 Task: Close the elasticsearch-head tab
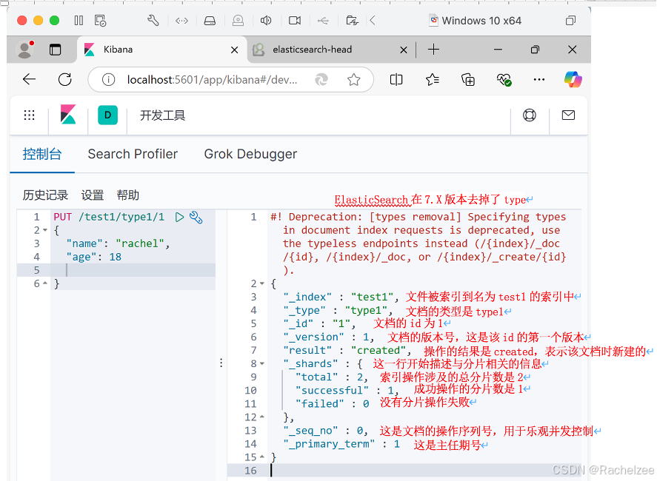click(404, 50)
